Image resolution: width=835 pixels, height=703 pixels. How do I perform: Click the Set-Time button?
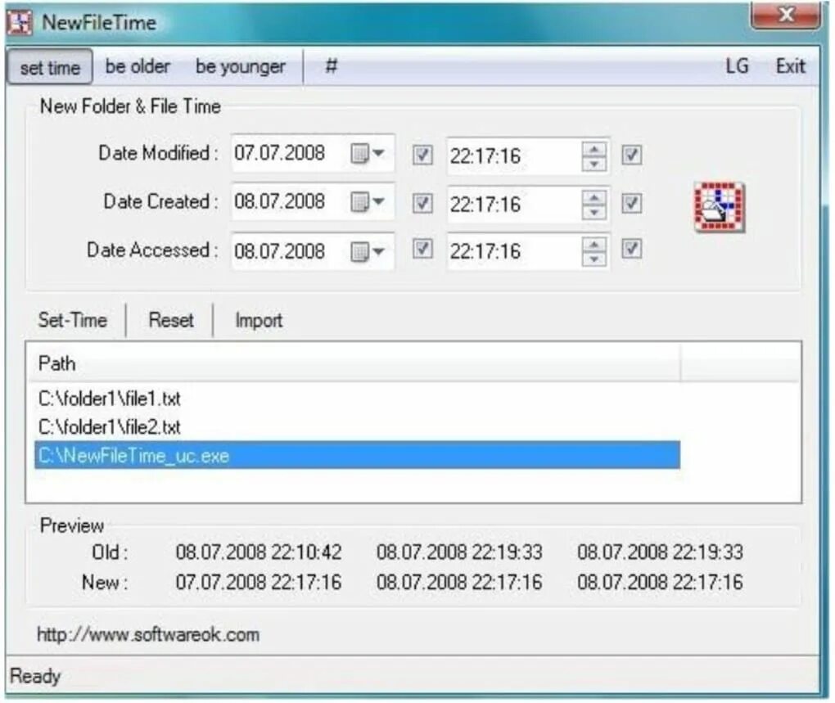point(73,320)
